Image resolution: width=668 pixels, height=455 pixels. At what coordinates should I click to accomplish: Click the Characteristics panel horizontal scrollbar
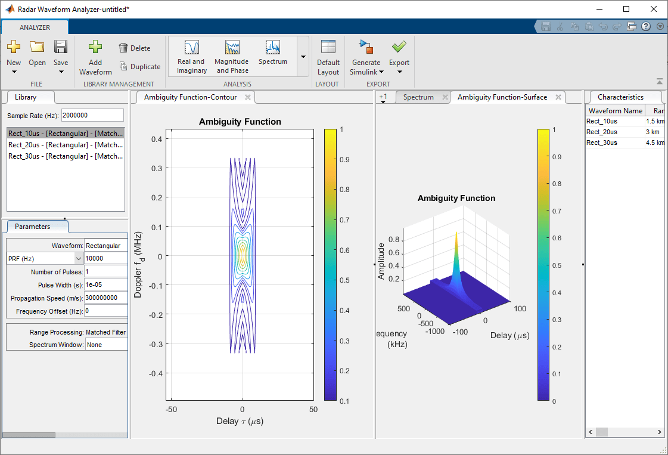tap(602, 432)
